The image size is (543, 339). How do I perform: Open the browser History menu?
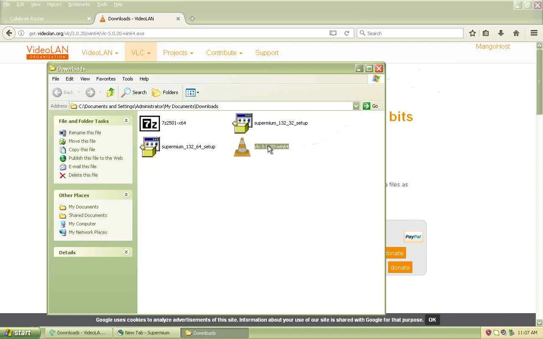click(54, 4)
